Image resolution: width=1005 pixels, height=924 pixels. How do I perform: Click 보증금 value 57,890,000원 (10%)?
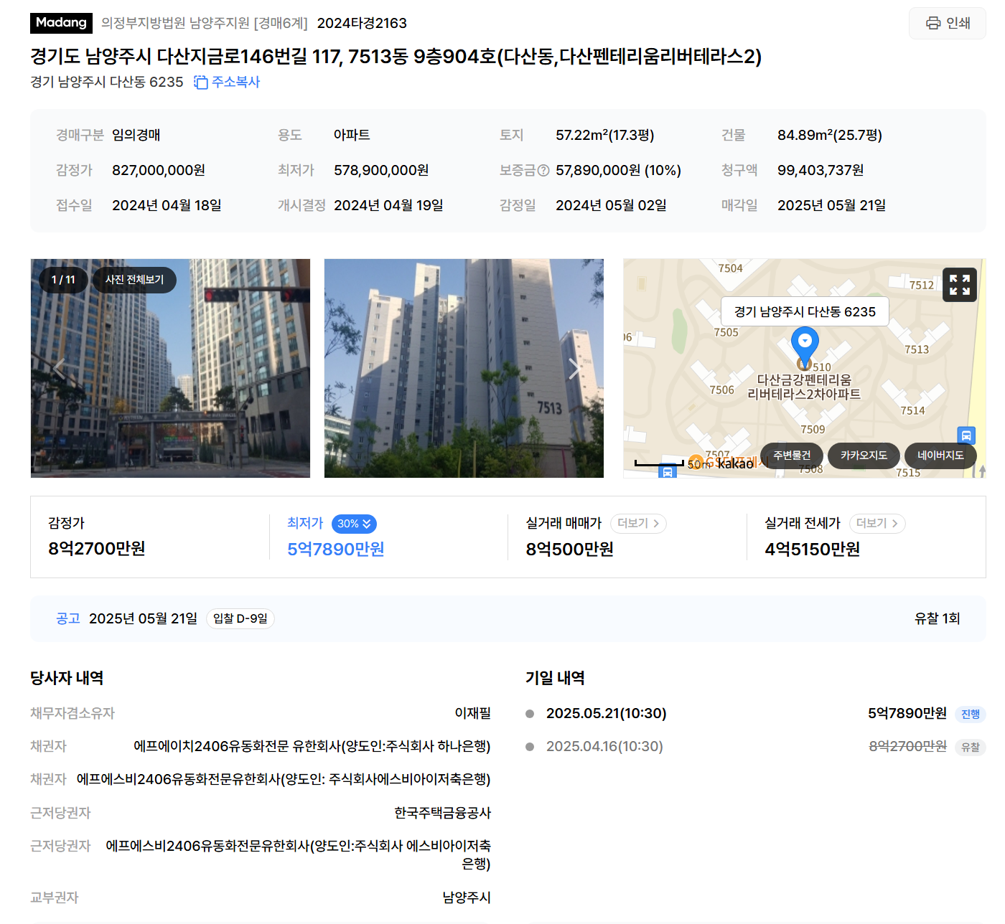[x=618, y=171]
